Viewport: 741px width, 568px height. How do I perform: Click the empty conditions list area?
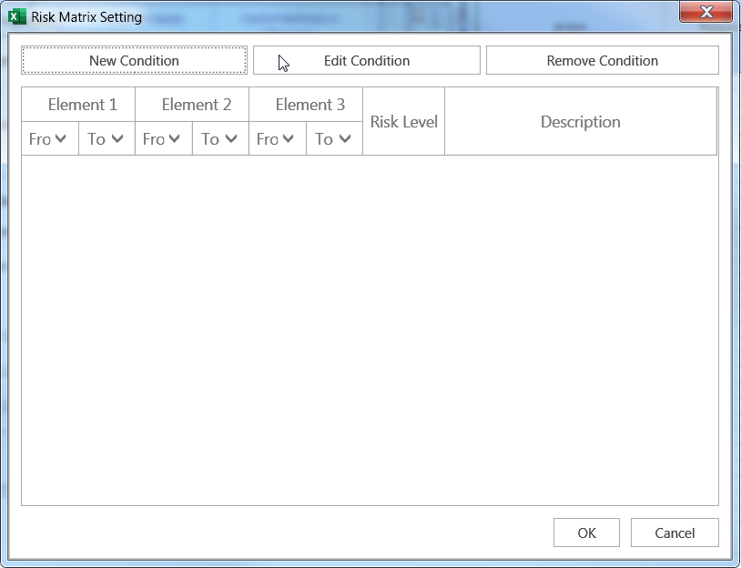pyautogui.click(x=369, y=328)
